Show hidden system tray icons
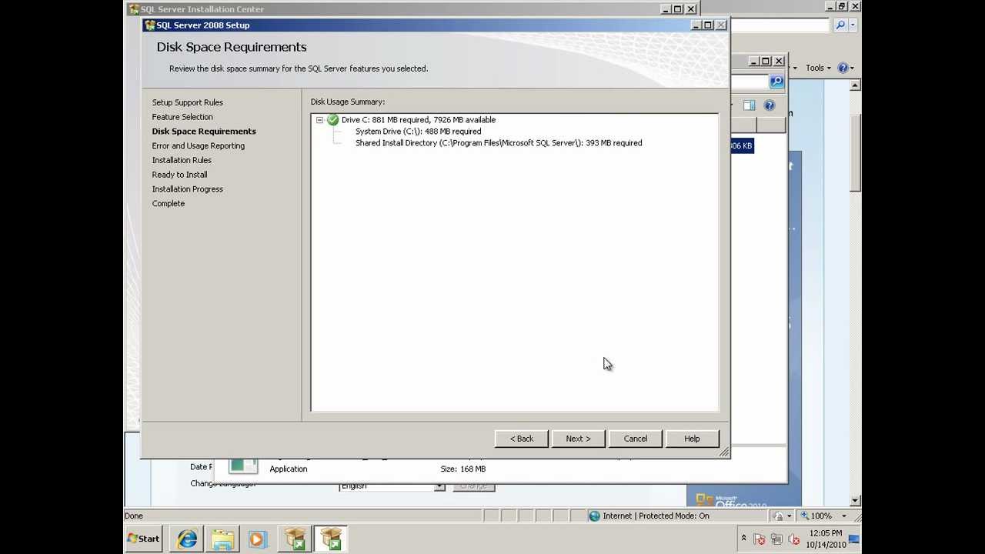This screenshot has height=554, width=985. pyautogui.click(x=743, y=539)
